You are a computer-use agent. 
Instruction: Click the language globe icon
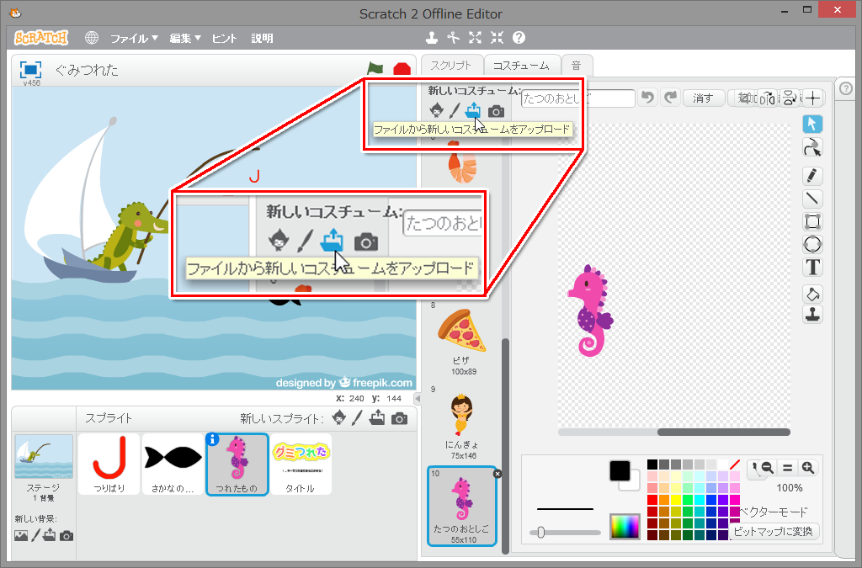(92, 38)
